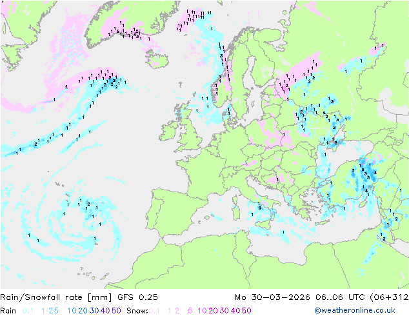Select the 'GFS 0.25' model label
The height and width of the screenshot is (316, 409).
point(137,297)
